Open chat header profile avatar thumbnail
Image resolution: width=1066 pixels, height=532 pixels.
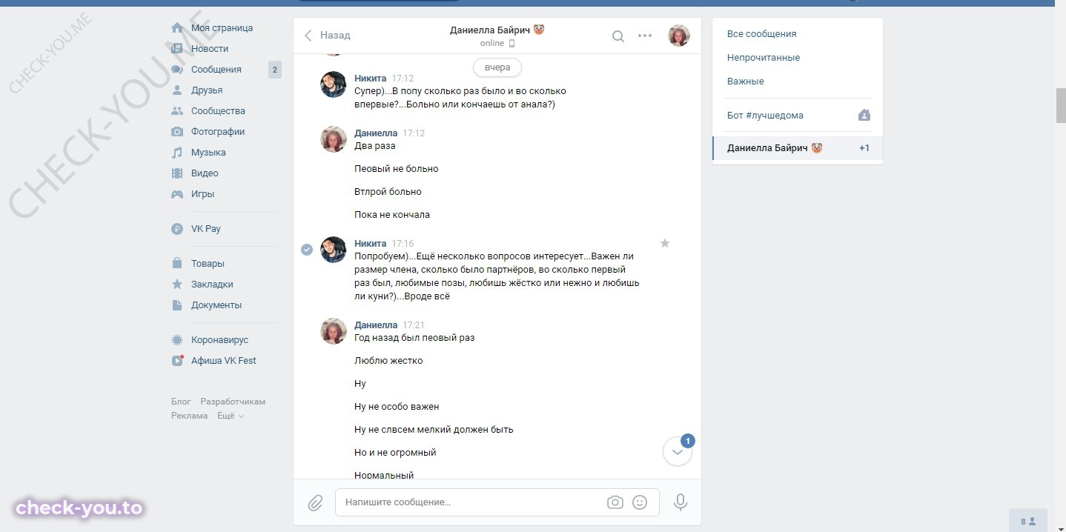[679, 36]
